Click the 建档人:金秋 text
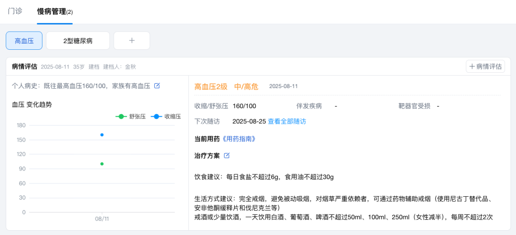Image resolution: width=516 pixels, height=235 pixels. point(120,67)
